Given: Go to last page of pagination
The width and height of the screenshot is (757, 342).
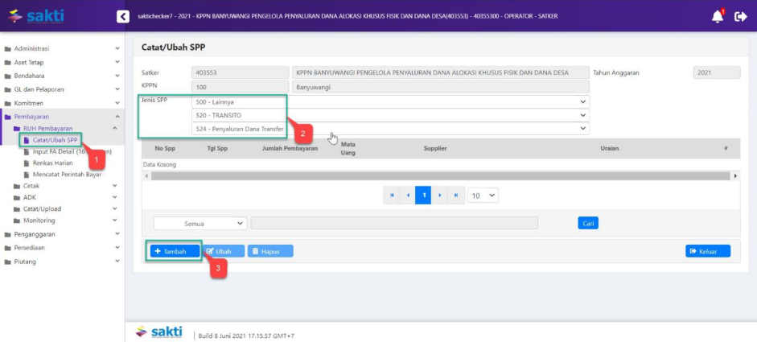Looking at the screenshot, I should click(456, 195).
